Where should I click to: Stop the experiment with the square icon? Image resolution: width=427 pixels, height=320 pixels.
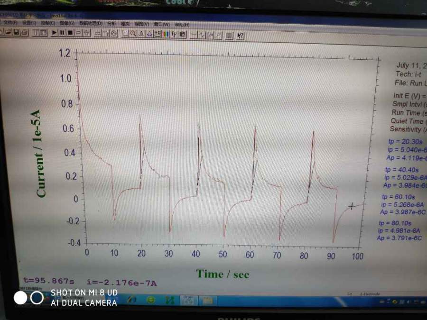(70, 33)
